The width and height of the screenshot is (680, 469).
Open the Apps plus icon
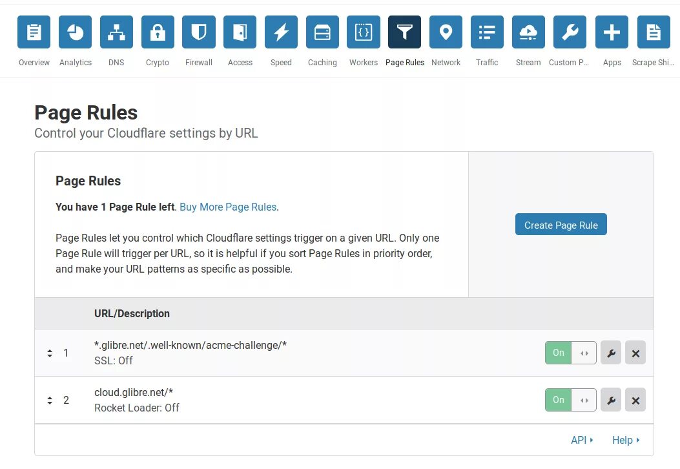[612, 32]
